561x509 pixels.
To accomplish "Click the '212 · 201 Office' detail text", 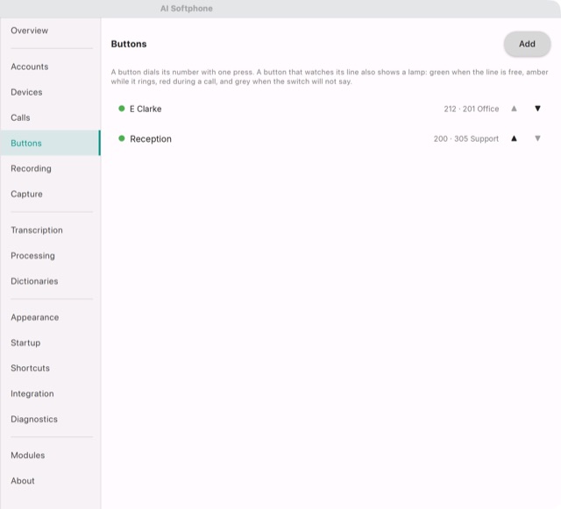I will (x=472, y=109).
